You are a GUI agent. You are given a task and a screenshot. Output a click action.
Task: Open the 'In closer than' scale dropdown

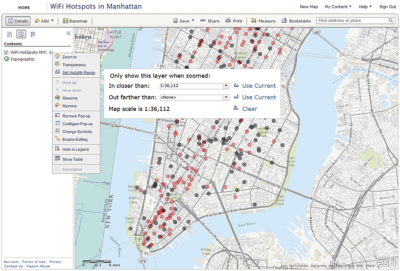coord(226,86)
